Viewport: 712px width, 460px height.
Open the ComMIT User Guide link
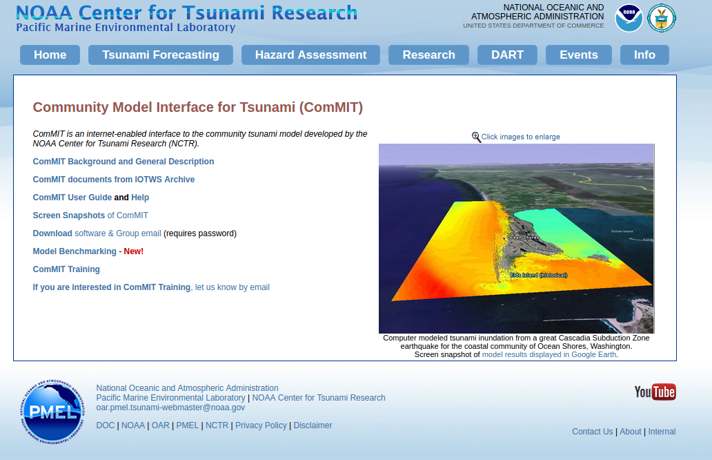point(72,198)
